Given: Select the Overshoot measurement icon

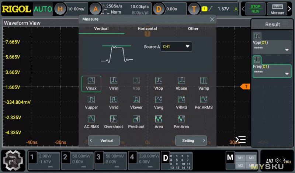Looking at the screenshot, I should tap(114, 119).
